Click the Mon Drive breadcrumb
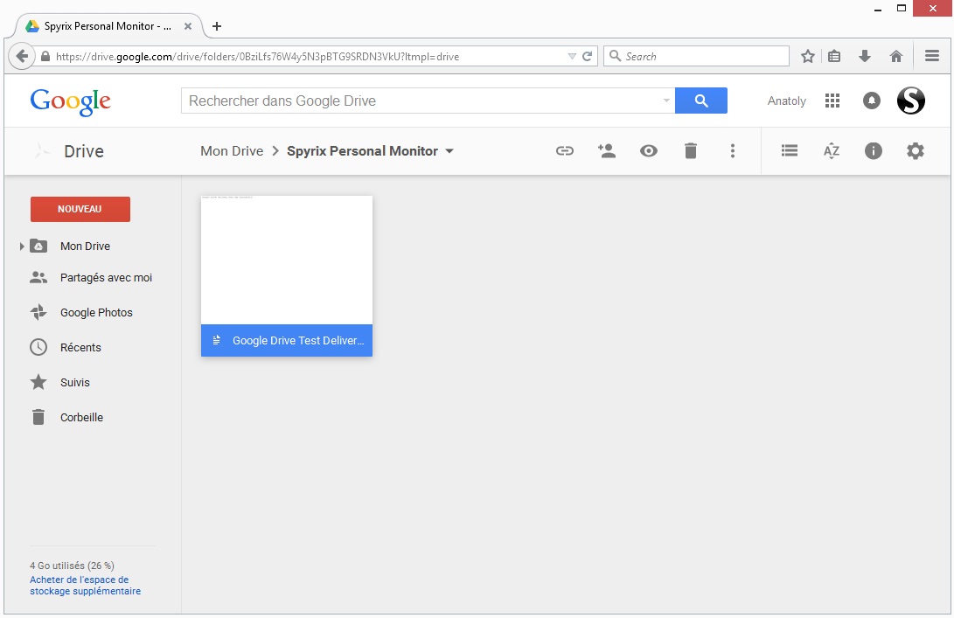954x618 pixels. [232, 151]
